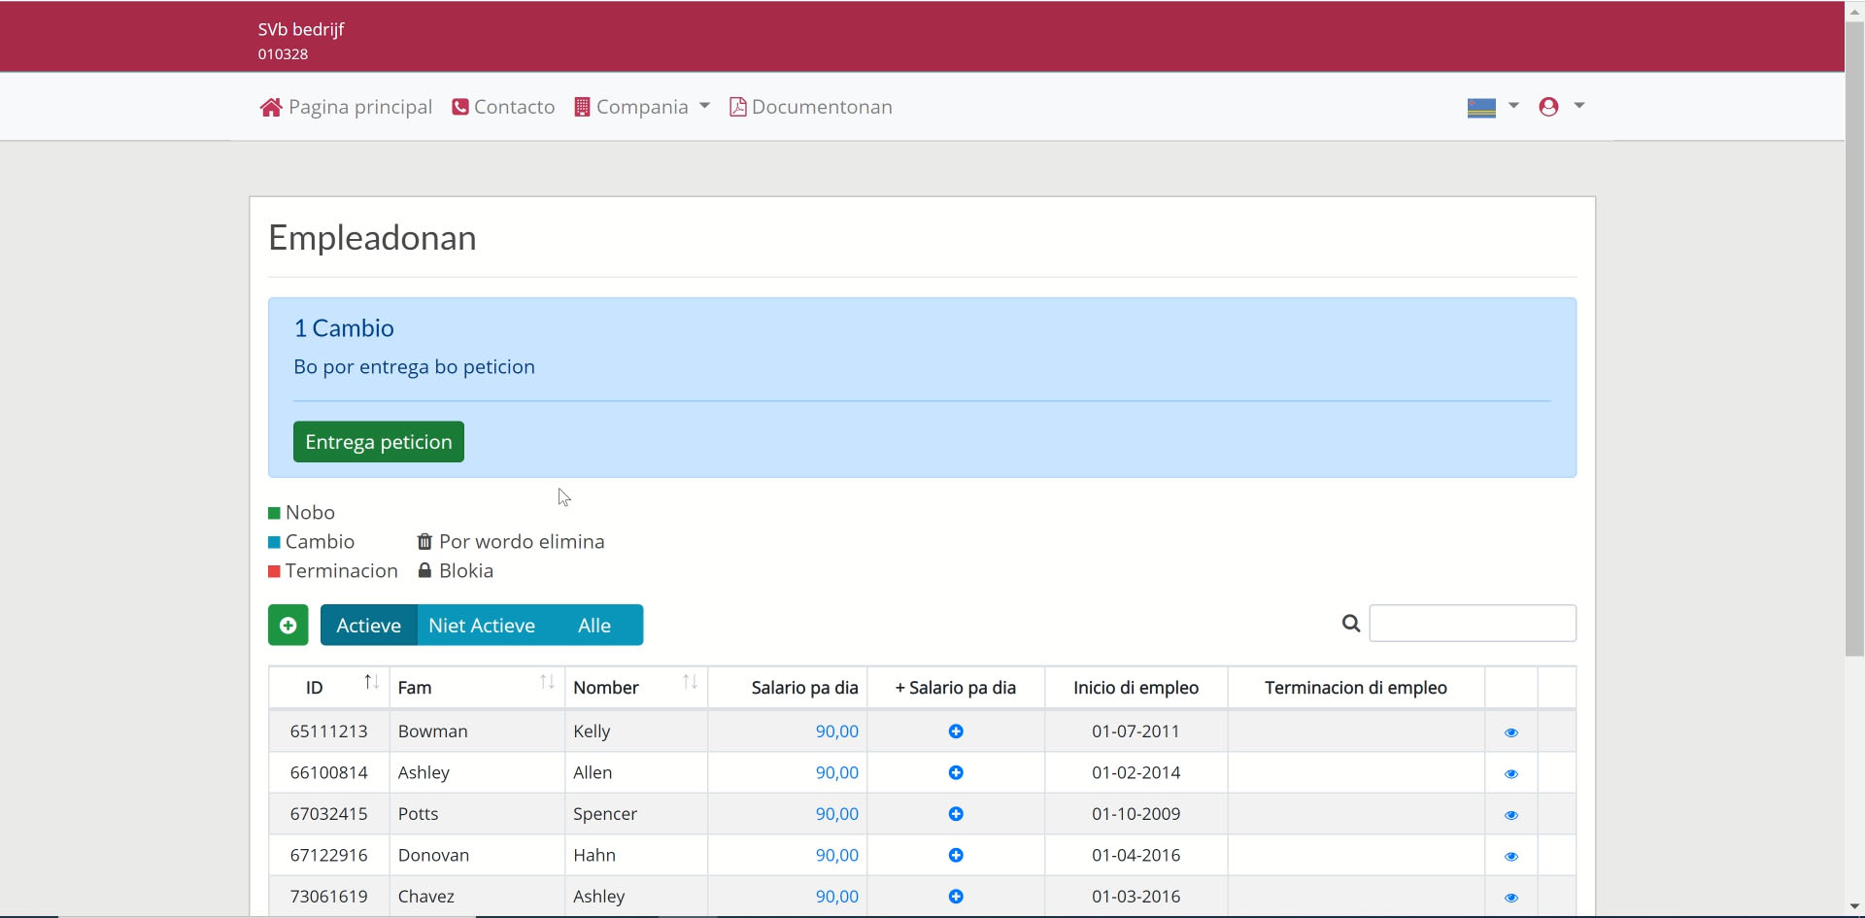1865x918 pixels.
Task: Expand the Compania dropdown menu
Action: [x=642, y=107]
